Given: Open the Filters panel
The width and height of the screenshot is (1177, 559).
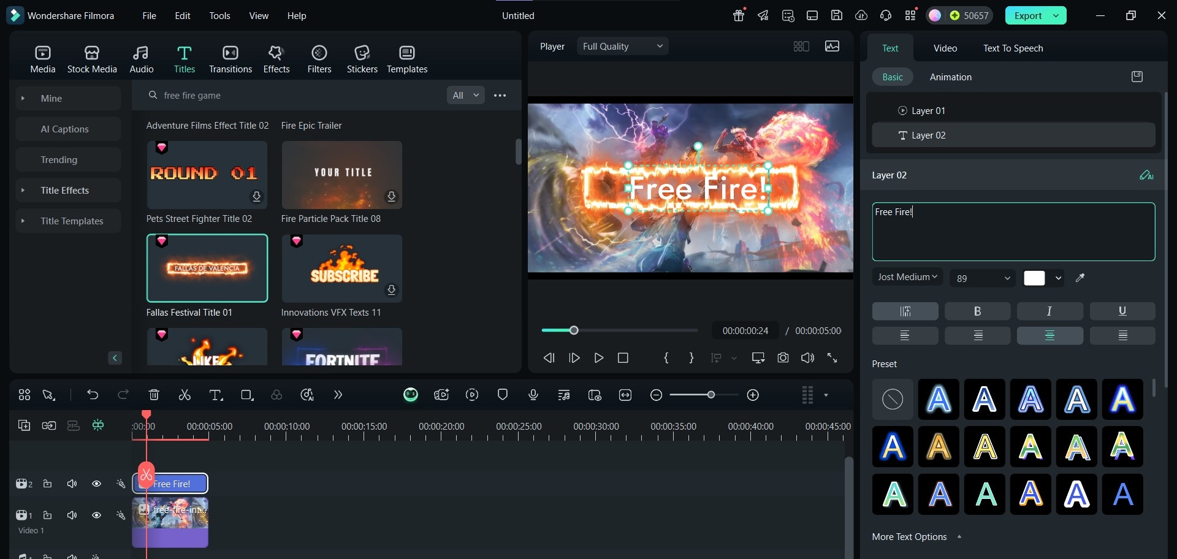Looking at the screenshot, I should (x=319, y=59).
